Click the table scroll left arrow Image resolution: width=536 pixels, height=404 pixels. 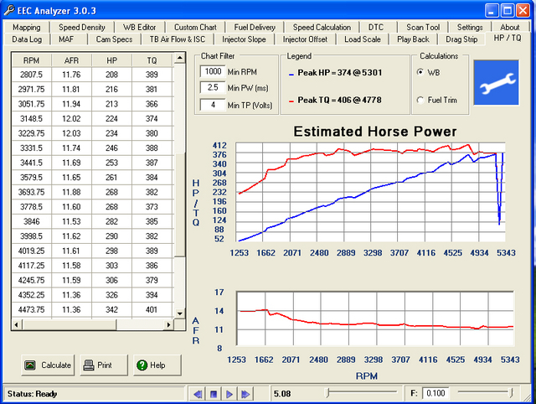coord(17,324)
